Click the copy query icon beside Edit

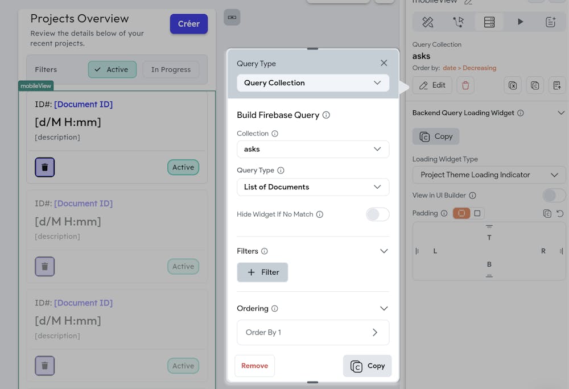(x=535, y=85)
